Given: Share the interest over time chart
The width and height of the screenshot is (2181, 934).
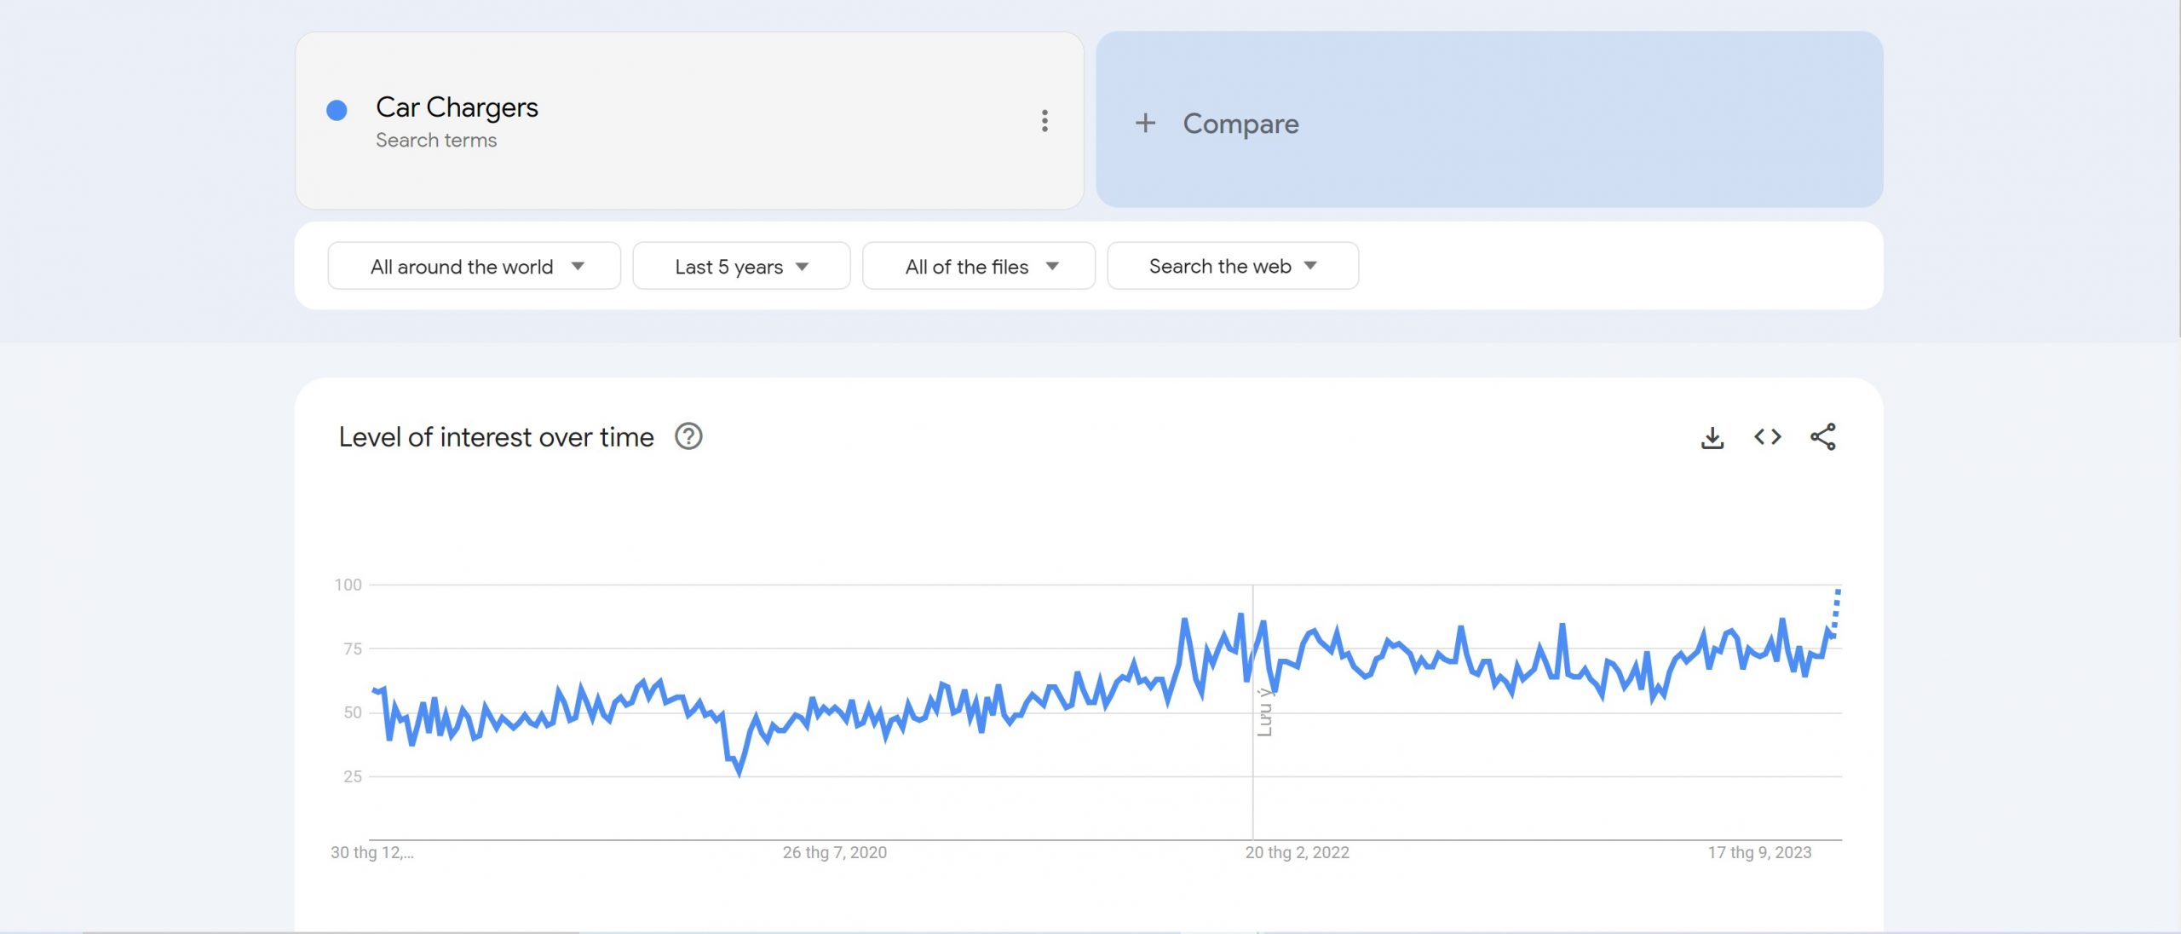Looking at the screenshot, I should pyautogui.click(x=1822, y=437).
